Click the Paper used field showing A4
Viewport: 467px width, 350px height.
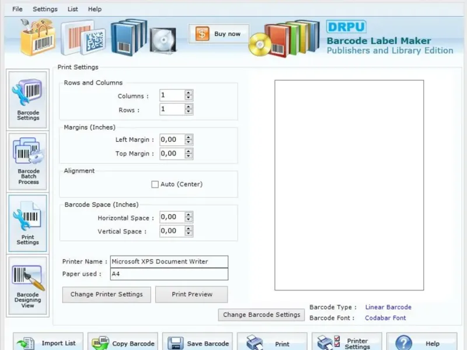coord(169,274)
